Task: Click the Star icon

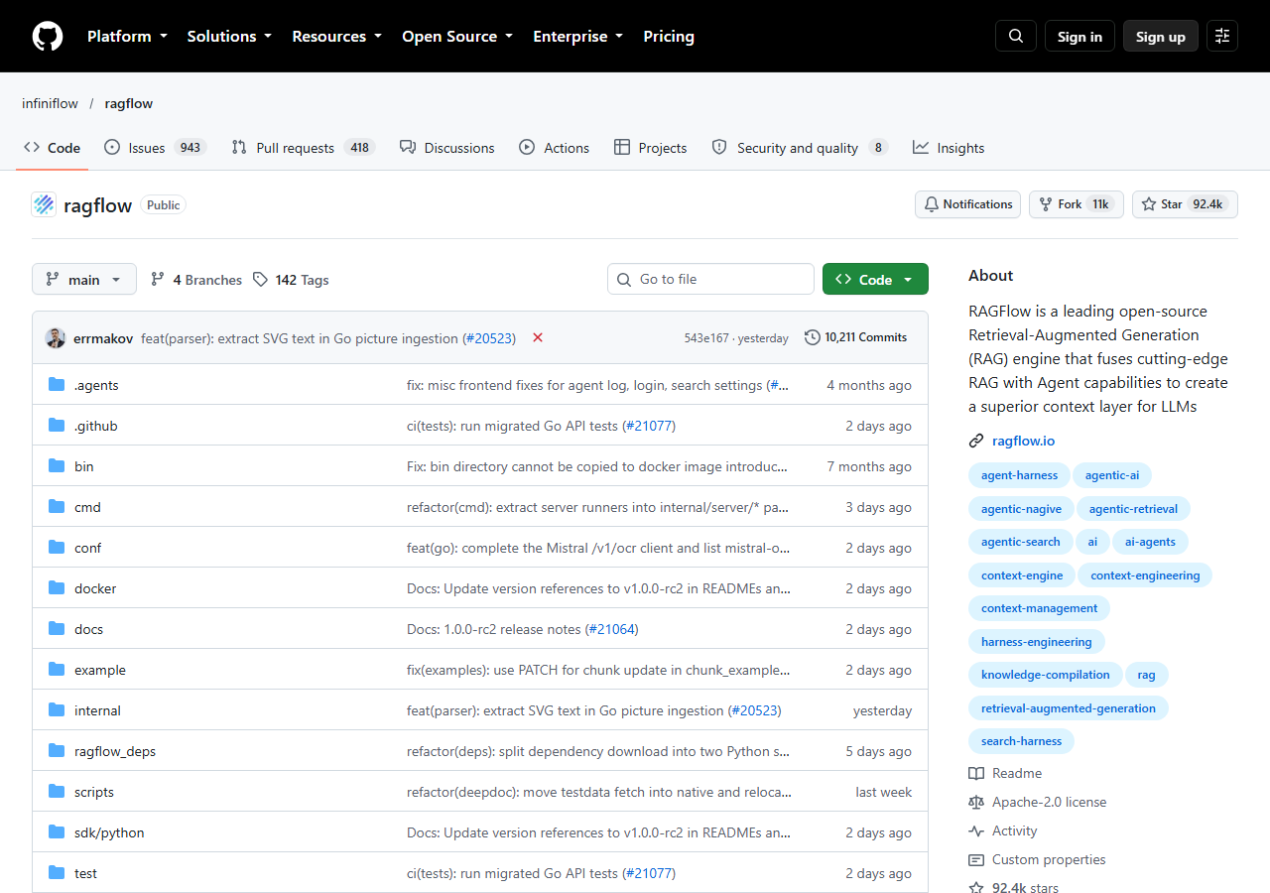Action: coord(1149,205)
